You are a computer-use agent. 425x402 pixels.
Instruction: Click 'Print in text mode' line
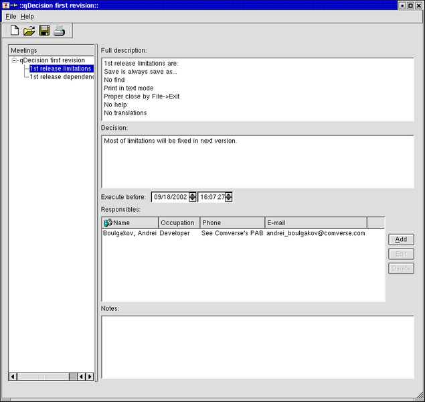pos(129,88)
